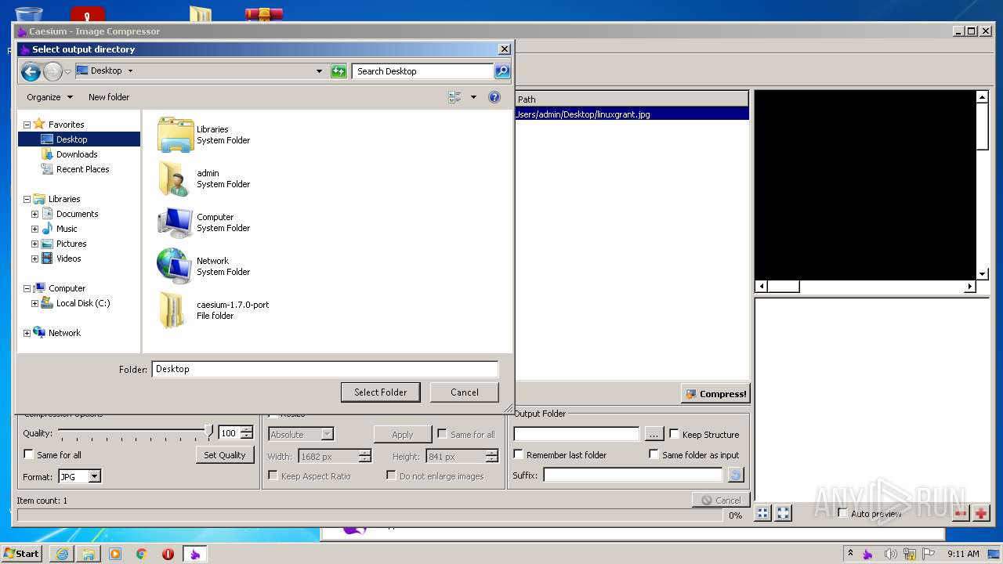Launch Chrome from the taskbar
This screenshot has height=564, width=1003.
pos(142,554)
